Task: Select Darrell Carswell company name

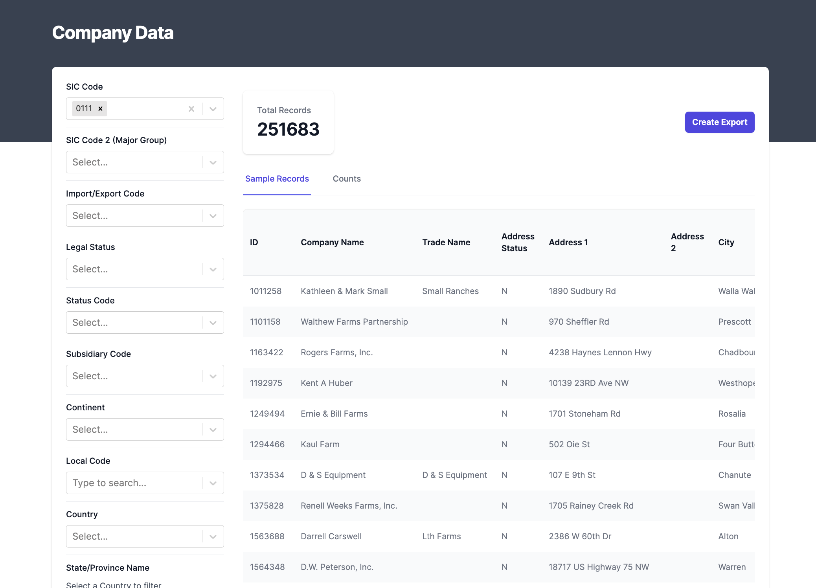Action: point(331,537)
